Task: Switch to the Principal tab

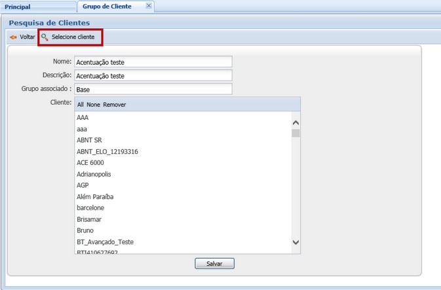Action: [18, 7]
